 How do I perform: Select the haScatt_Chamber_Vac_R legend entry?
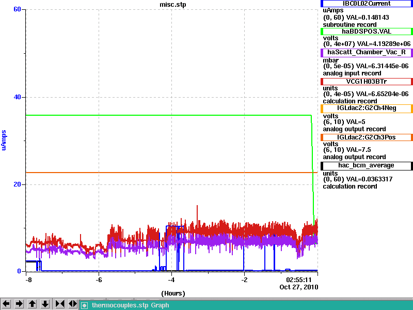click(367, 52)
